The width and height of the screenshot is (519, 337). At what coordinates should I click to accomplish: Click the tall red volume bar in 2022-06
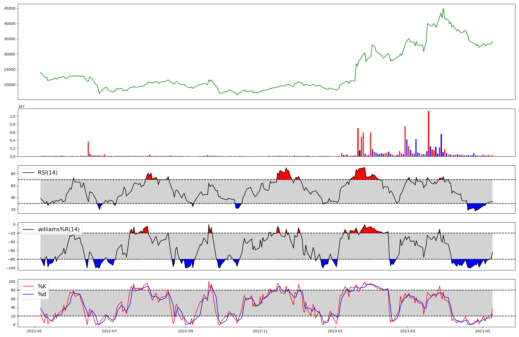coord(88,149)
